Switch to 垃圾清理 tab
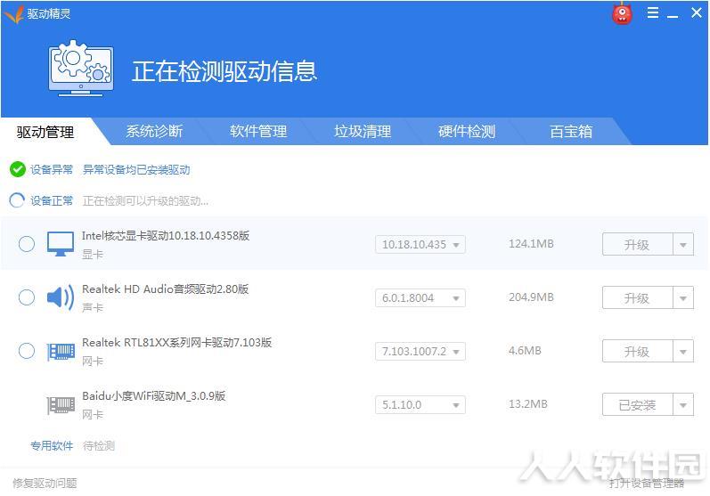710x496 pixels. pyautogui.click(x=363, y=131)
